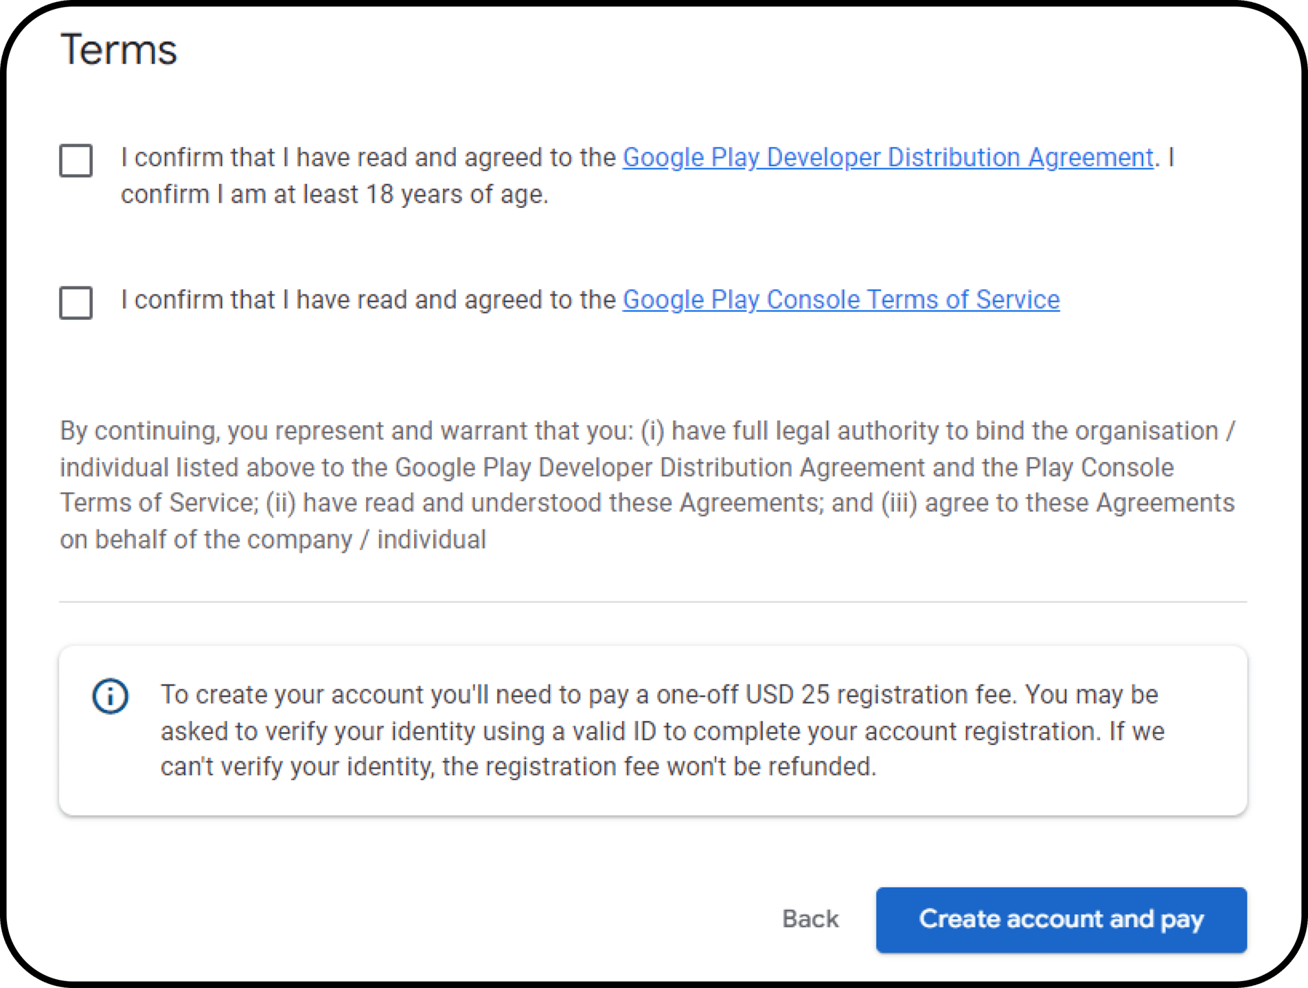
Task: Open the Google Play Console Terms of Service link
Action: tap(840, 299)
